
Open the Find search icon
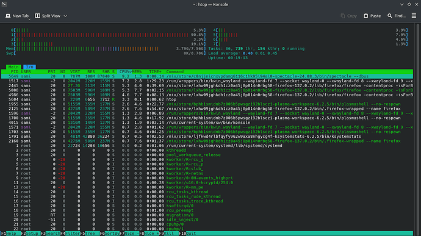point(390,16)
